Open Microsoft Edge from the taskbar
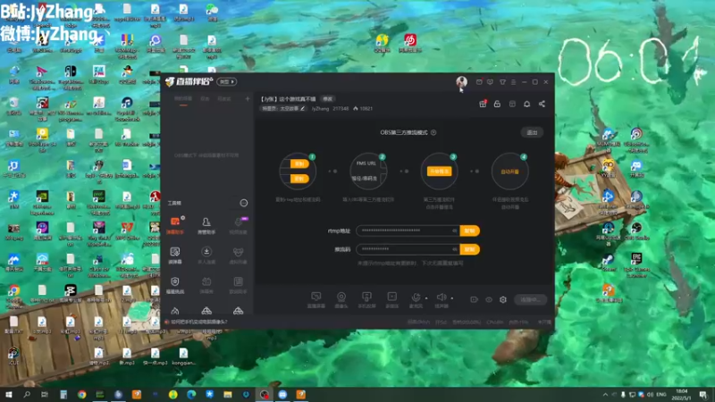 (191, 394)
